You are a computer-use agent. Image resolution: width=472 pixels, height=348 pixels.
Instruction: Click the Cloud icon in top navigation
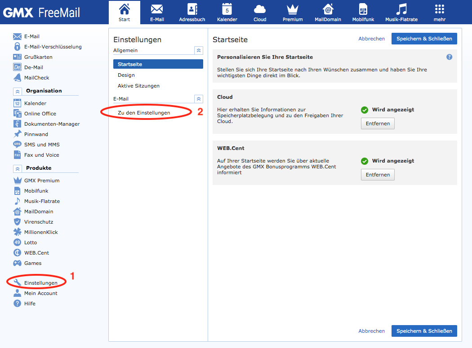coord(260,10)
